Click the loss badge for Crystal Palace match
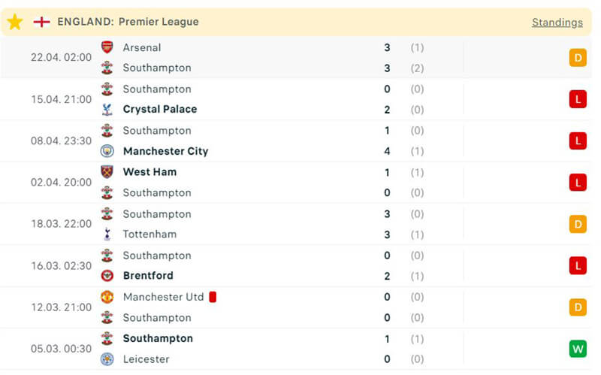Image resolution: width=601 pixels, height=375 pixels. [577, 99]
